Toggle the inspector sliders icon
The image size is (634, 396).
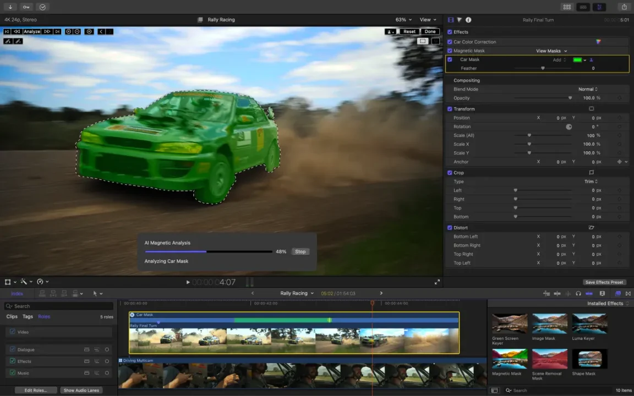[x=599, y=7]
